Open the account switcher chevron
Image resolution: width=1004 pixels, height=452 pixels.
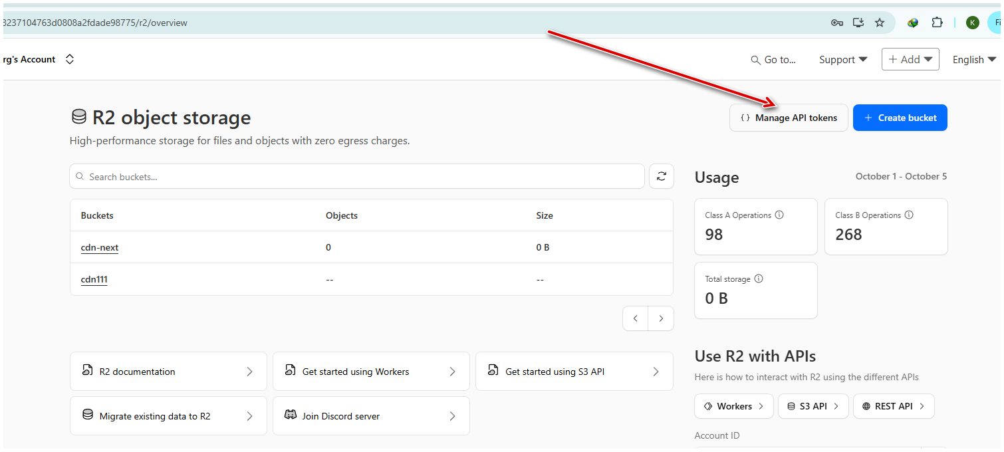[x=70, y=59]
